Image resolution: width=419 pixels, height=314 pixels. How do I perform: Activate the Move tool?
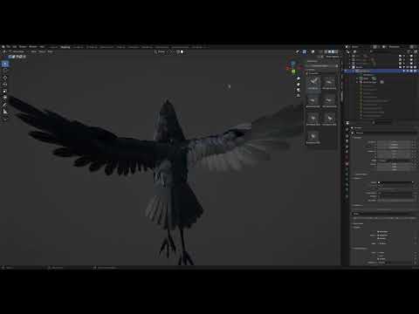(5, 78)
